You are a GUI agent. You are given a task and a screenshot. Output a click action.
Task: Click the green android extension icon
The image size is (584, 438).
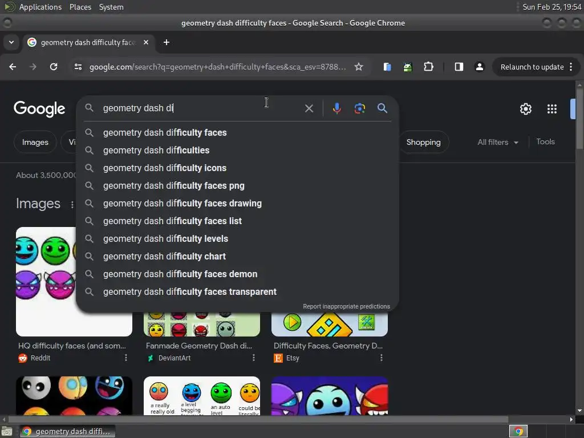pos(408,67)
